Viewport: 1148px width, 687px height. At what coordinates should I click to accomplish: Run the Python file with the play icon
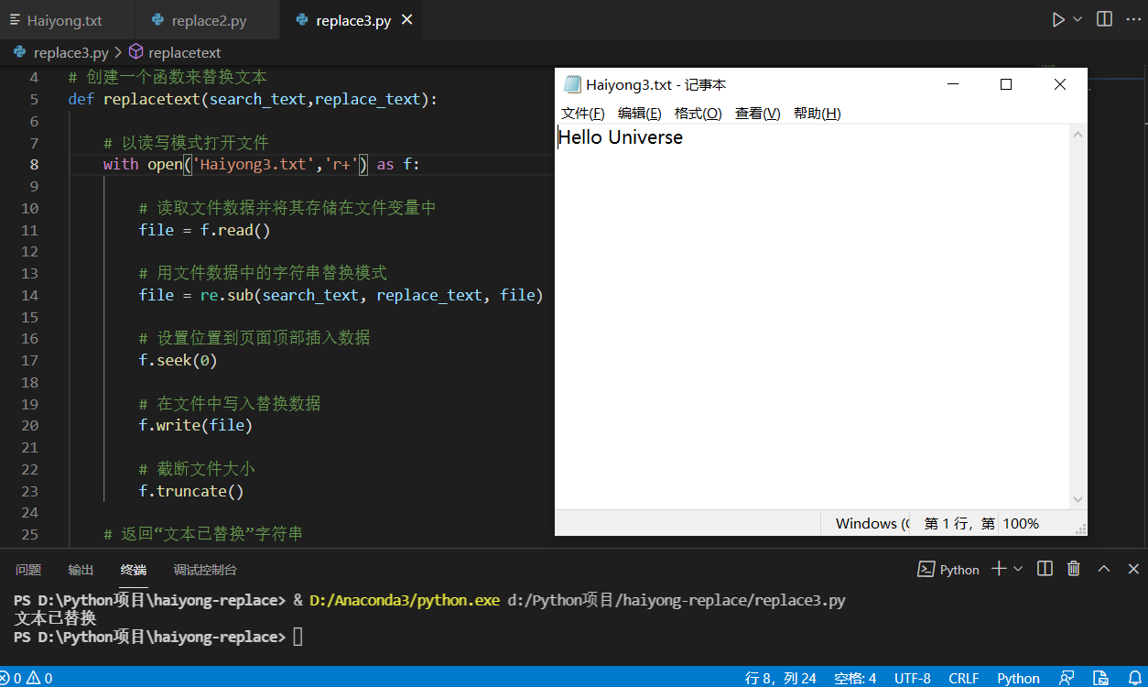click(x=1058, y=19)
